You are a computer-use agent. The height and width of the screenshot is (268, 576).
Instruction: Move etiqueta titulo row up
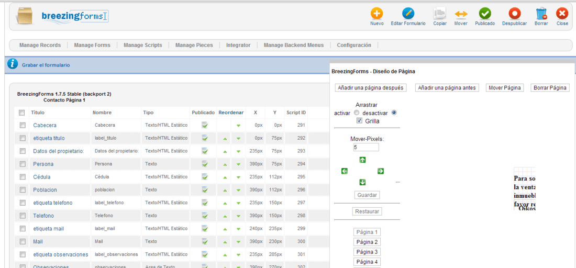(225, 138)
